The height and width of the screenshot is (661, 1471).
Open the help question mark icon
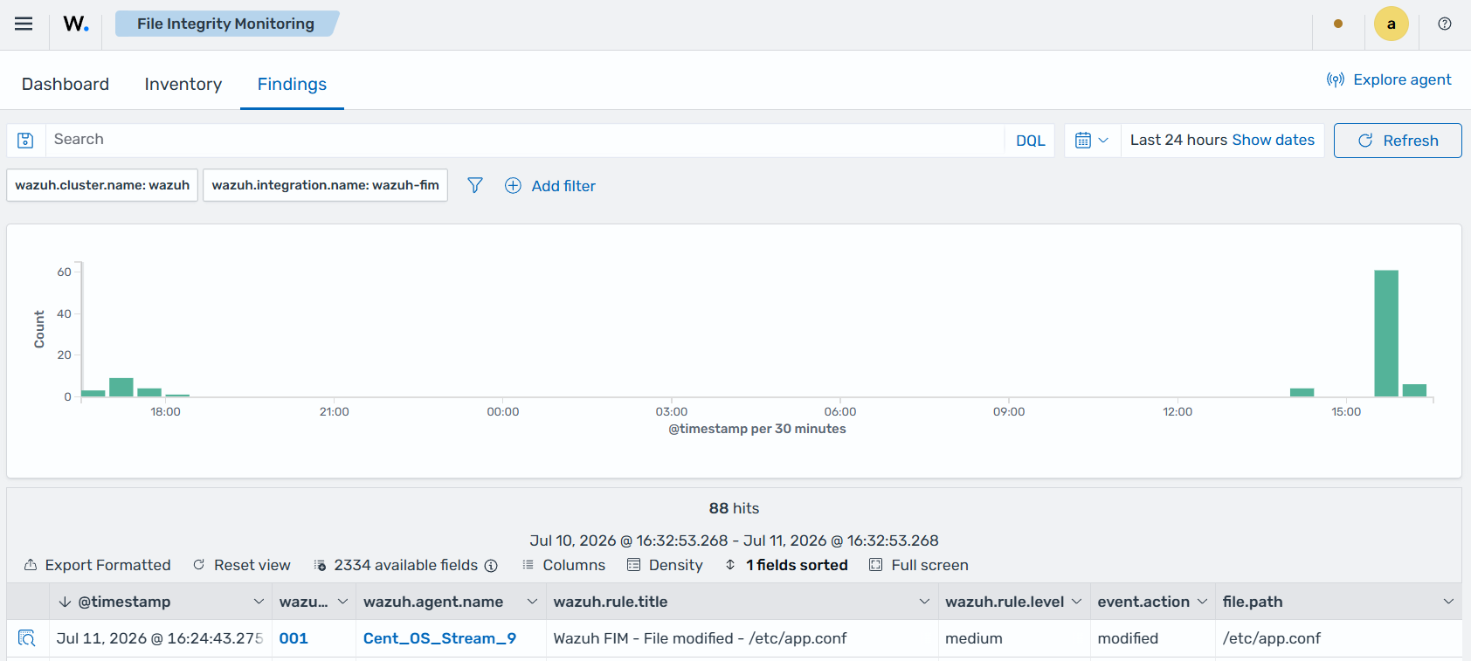(x=1445, y=24)
